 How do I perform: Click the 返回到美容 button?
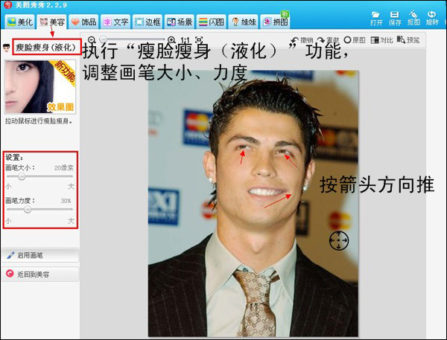tap(39, 274)
